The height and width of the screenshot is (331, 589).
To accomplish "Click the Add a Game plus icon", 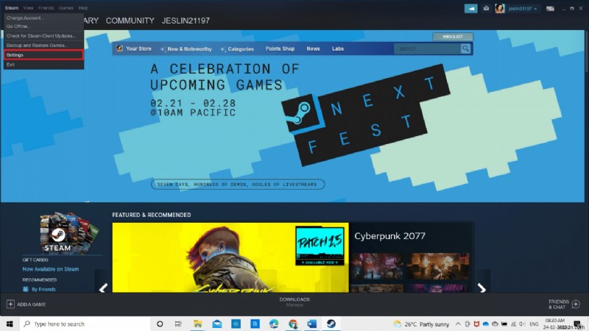I will (x=10, y=305).
